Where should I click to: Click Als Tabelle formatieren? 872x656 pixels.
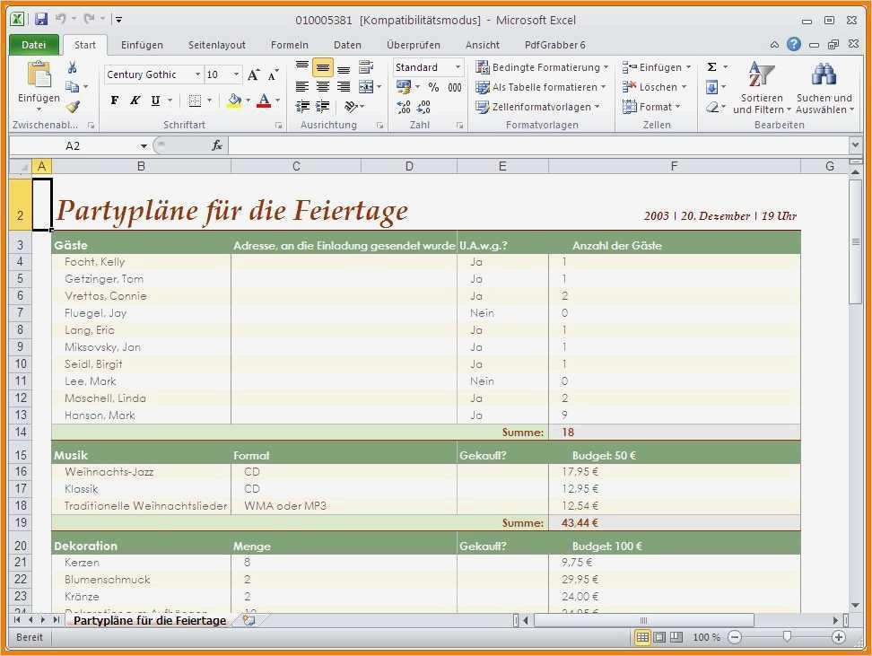539,87
